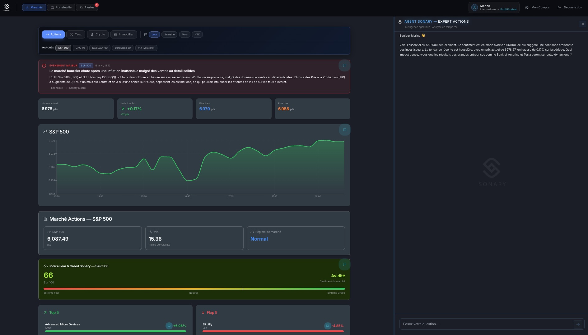
Task: Click the Niveau actuel 6 978 card
Action: click(76, 109)
